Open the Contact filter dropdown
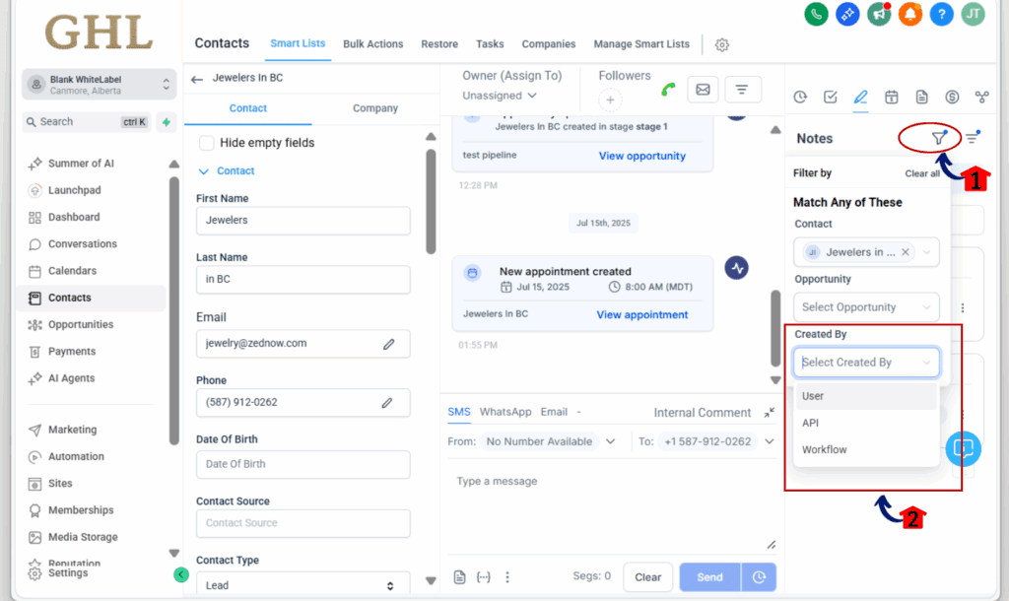1009x601 pixels. tap(866, 252)
